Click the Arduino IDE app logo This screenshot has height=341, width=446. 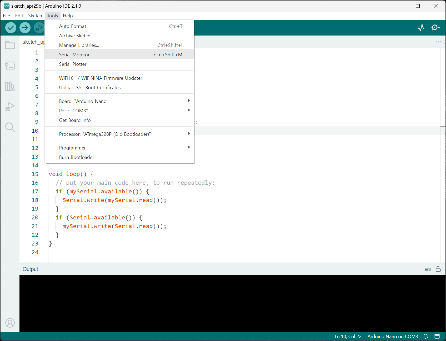click(7, 6)
